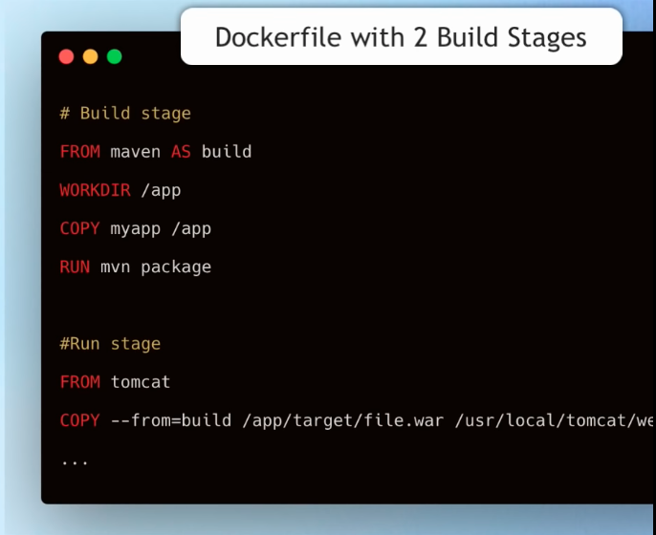This screenshot has width=656, height=535.
Task: Click the word 'tomcat' in the code
Action: [x=141, y=382]
